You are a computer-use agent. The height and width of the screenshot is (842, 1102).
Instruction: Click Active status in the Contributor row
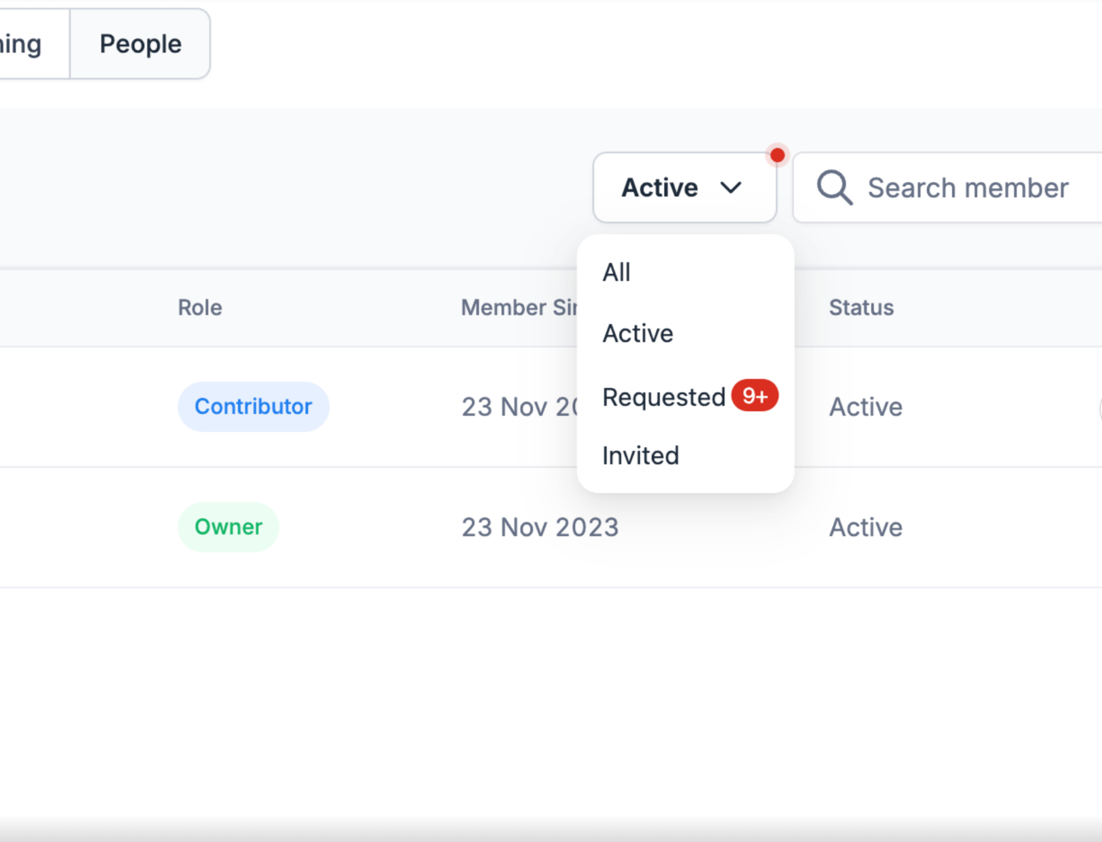[x=865, y=407]
